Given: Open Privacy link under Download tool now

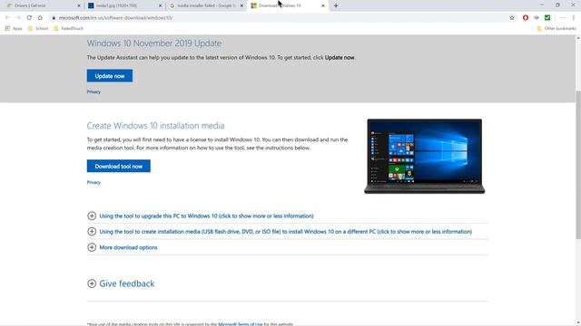Looking at the screenshot, I should 94,182.
